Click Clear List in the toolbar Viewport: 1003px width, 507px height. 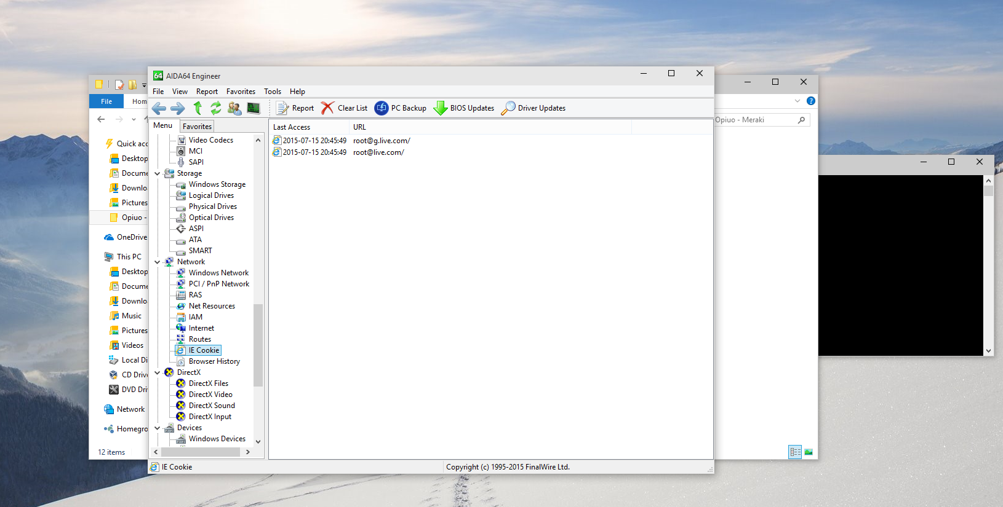point(345,108)
